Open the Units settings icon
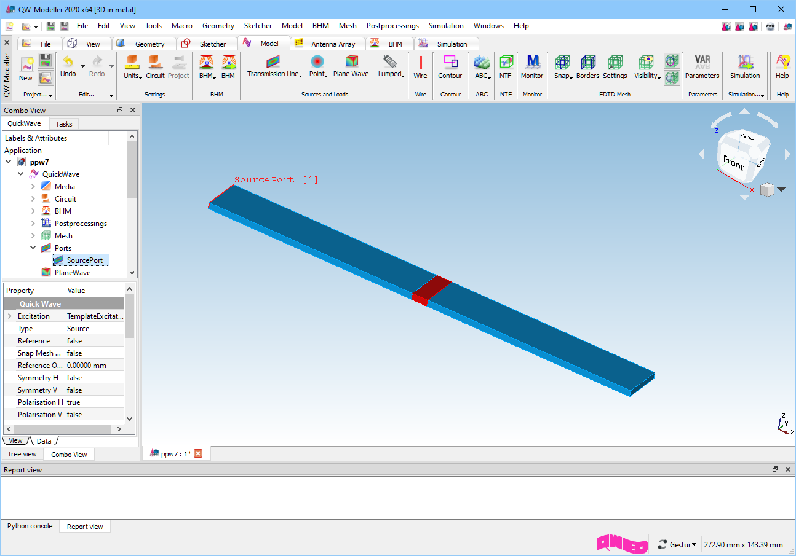This screenshot has width=796, height=556. click(x=132, y=62)
